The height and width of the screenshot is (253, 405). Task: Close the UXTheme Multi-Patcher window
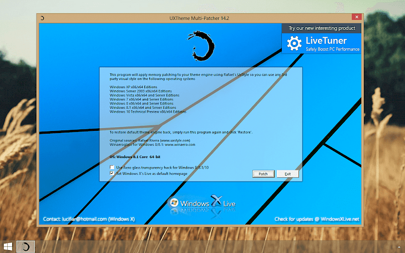click(356, 17)
